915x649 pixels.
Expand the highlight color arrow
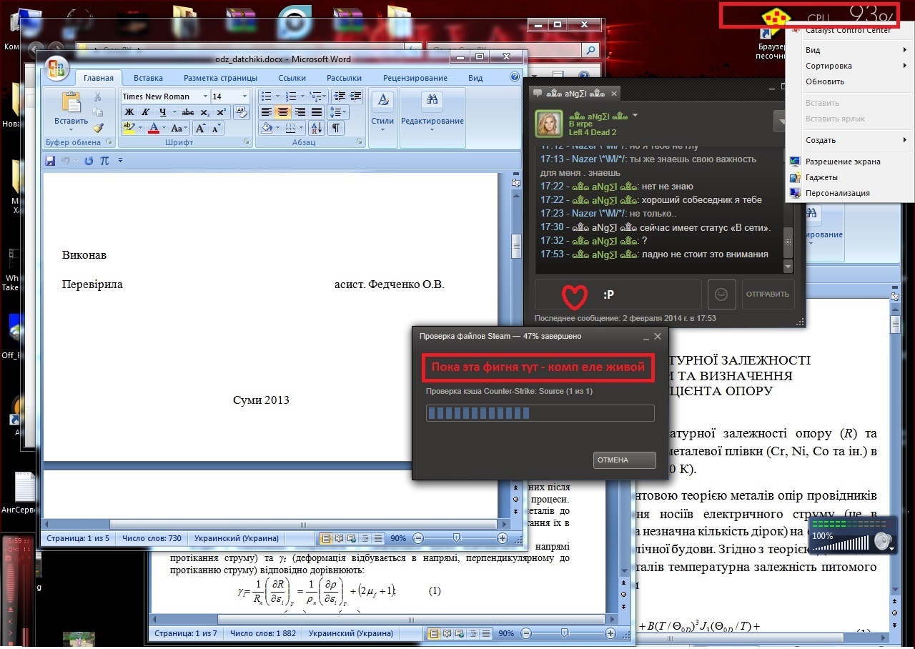[x=140, y=129]
